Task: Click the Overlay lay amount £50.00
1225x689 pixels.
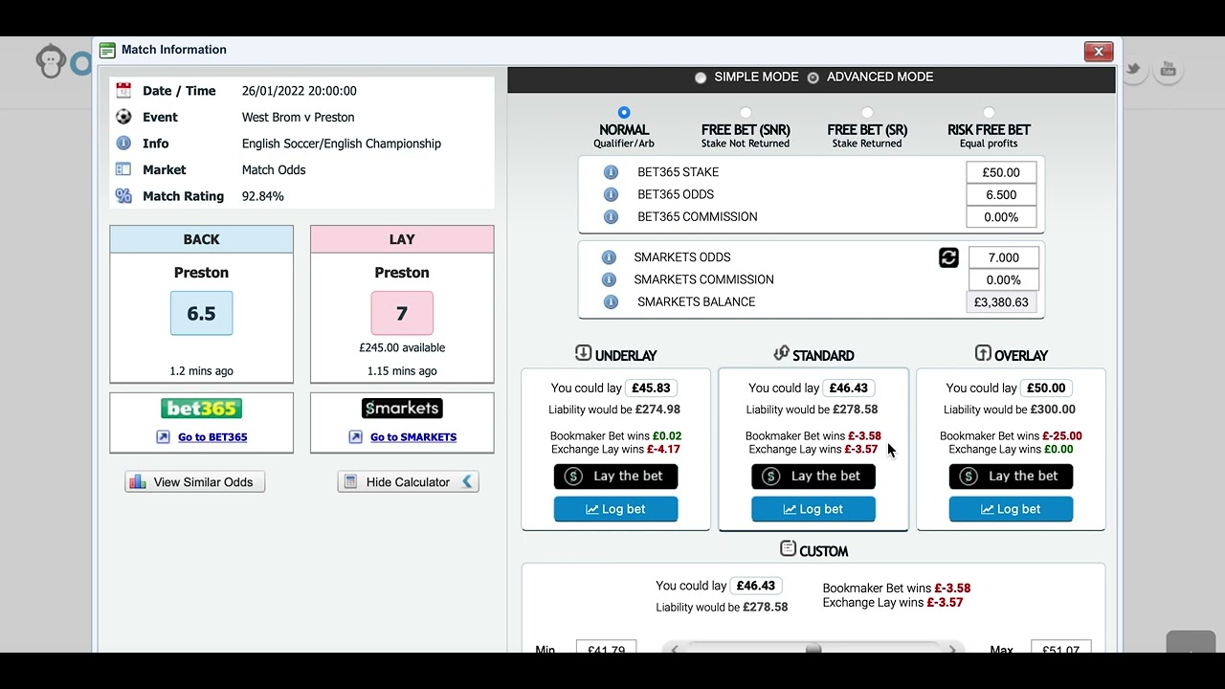Action: (1046, 389)
